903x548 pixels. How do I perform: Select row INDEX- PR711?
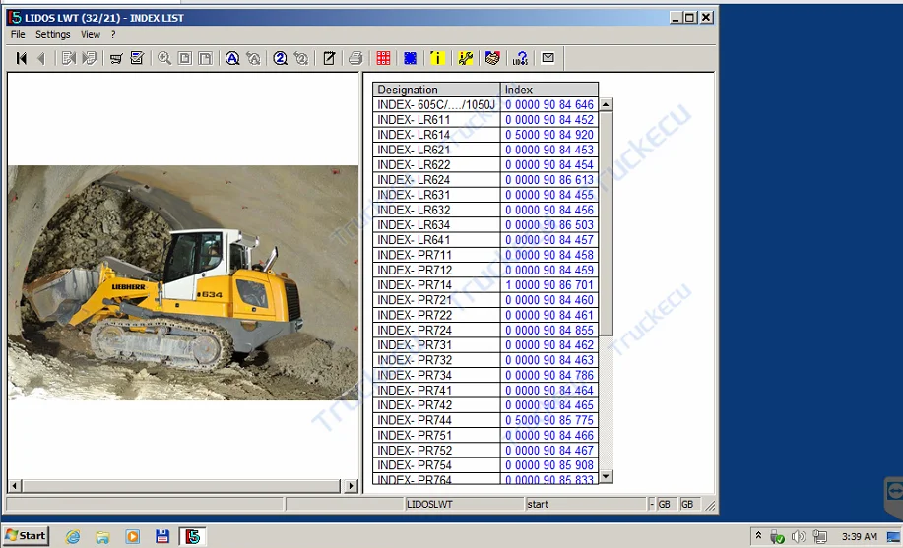(436, 255)
